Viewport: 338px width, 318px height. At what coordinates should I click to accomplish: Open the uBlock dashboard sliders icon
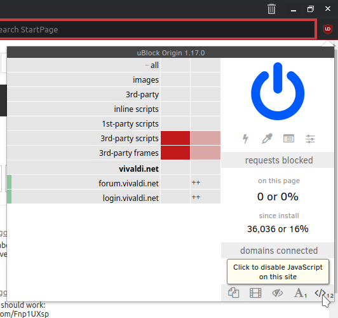pyautogui.click(x=310, y=139)
